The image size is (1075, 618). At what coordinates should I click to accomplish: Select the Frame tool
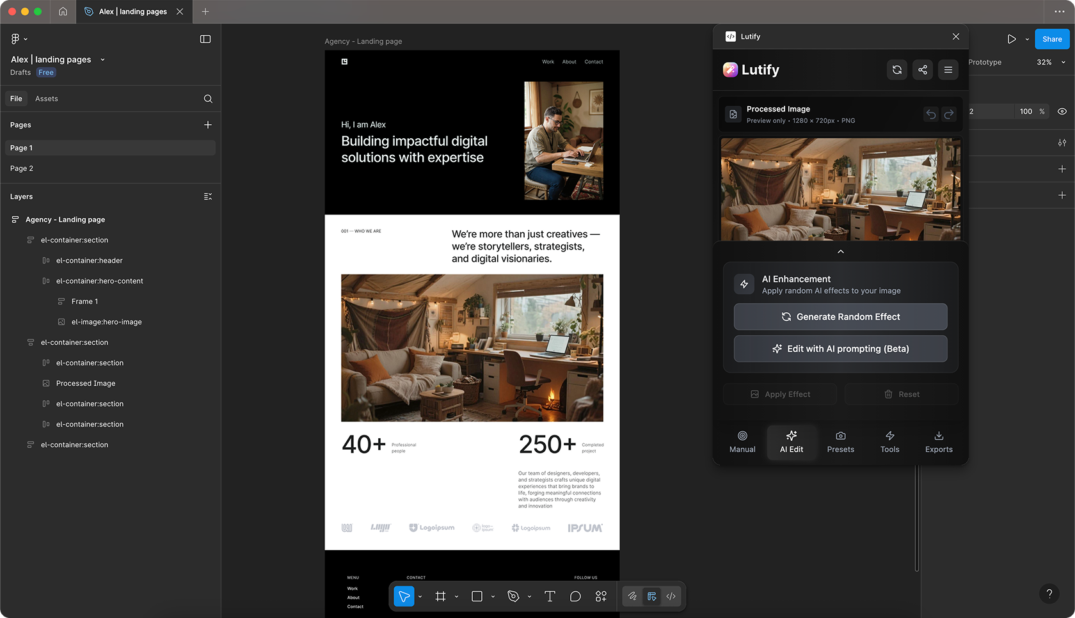[x=440, y=596]
